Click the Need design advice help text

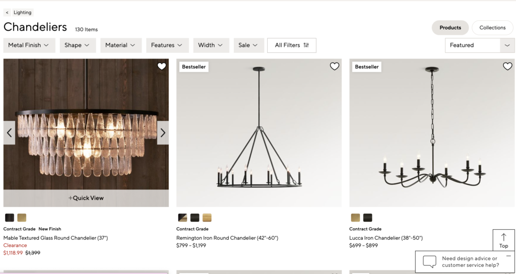[x=470, y=262]
